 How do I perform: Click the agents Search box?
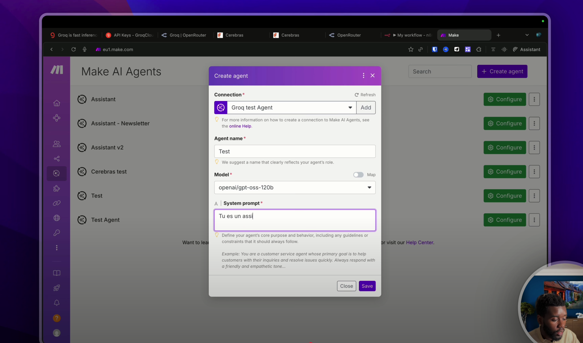[440, 71]
